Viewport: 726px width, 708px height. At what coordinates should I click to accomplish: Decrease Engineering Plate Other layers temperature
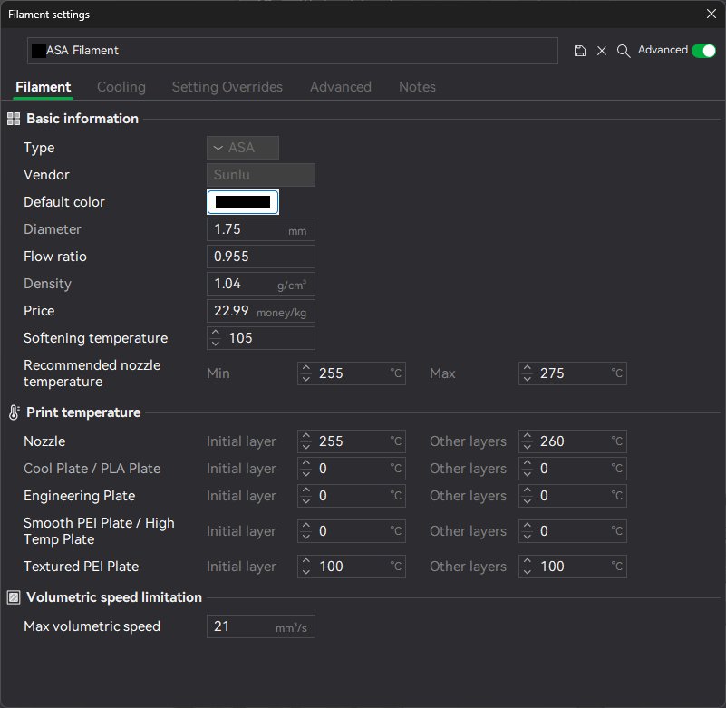tap(528, 501)
